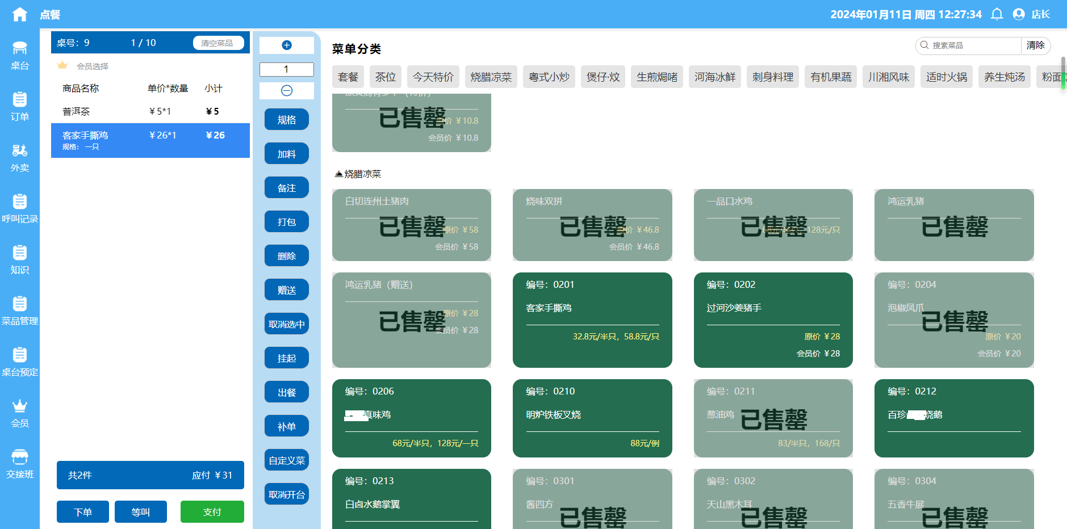The height and width of the screenshot is (529, 1067).
Task: Click the quantity input field
Action: (287, 69)
